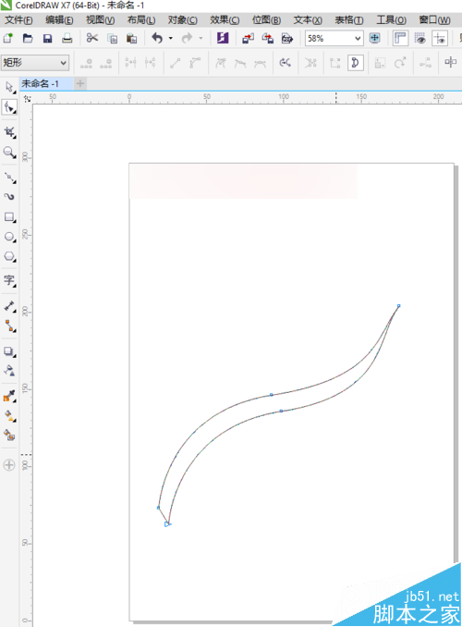Select the Polygon tool
This screenshot has height=627, width=462.
(x=9, y=256)
